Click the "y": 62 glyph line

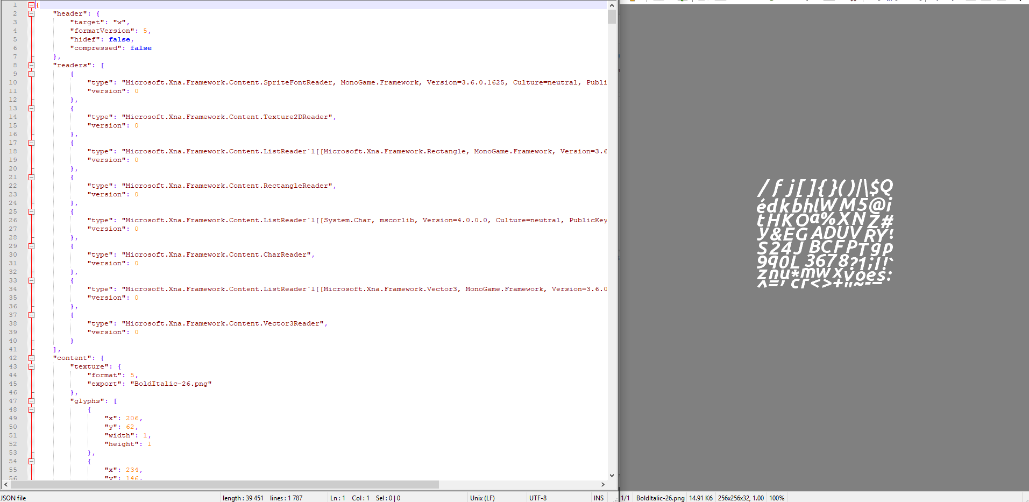pyautogui.click(x=122, y=427)
